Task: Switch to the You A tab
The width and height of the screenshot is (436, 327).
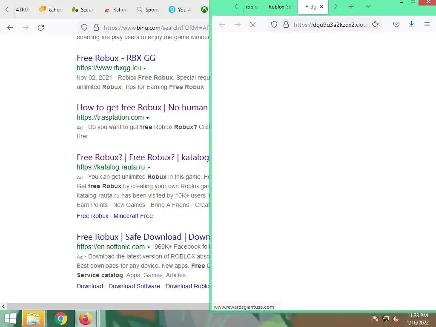Action: point(180,9)
